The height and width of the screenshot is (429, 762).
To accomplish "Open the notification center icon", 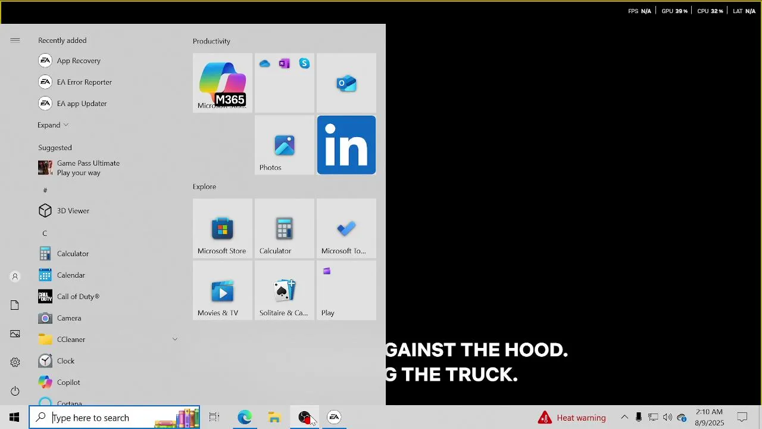I will click(742, 417).
